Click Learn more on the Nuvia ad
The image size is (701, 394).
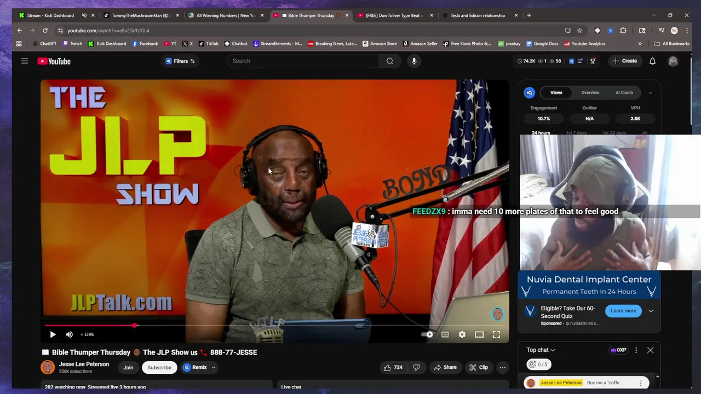[x=623, y=311]
